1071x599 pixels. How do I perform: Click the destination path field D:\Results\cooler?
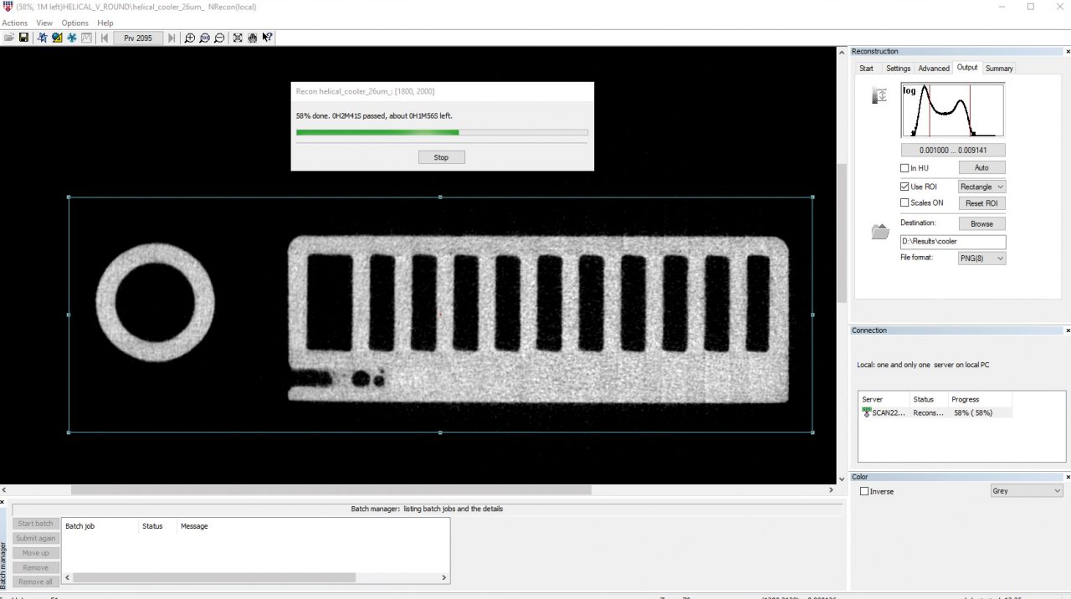(x=952, y=242)
